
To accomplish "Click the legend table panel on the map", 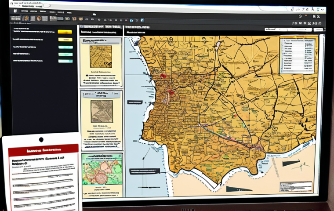I will [x=298, y=56].
